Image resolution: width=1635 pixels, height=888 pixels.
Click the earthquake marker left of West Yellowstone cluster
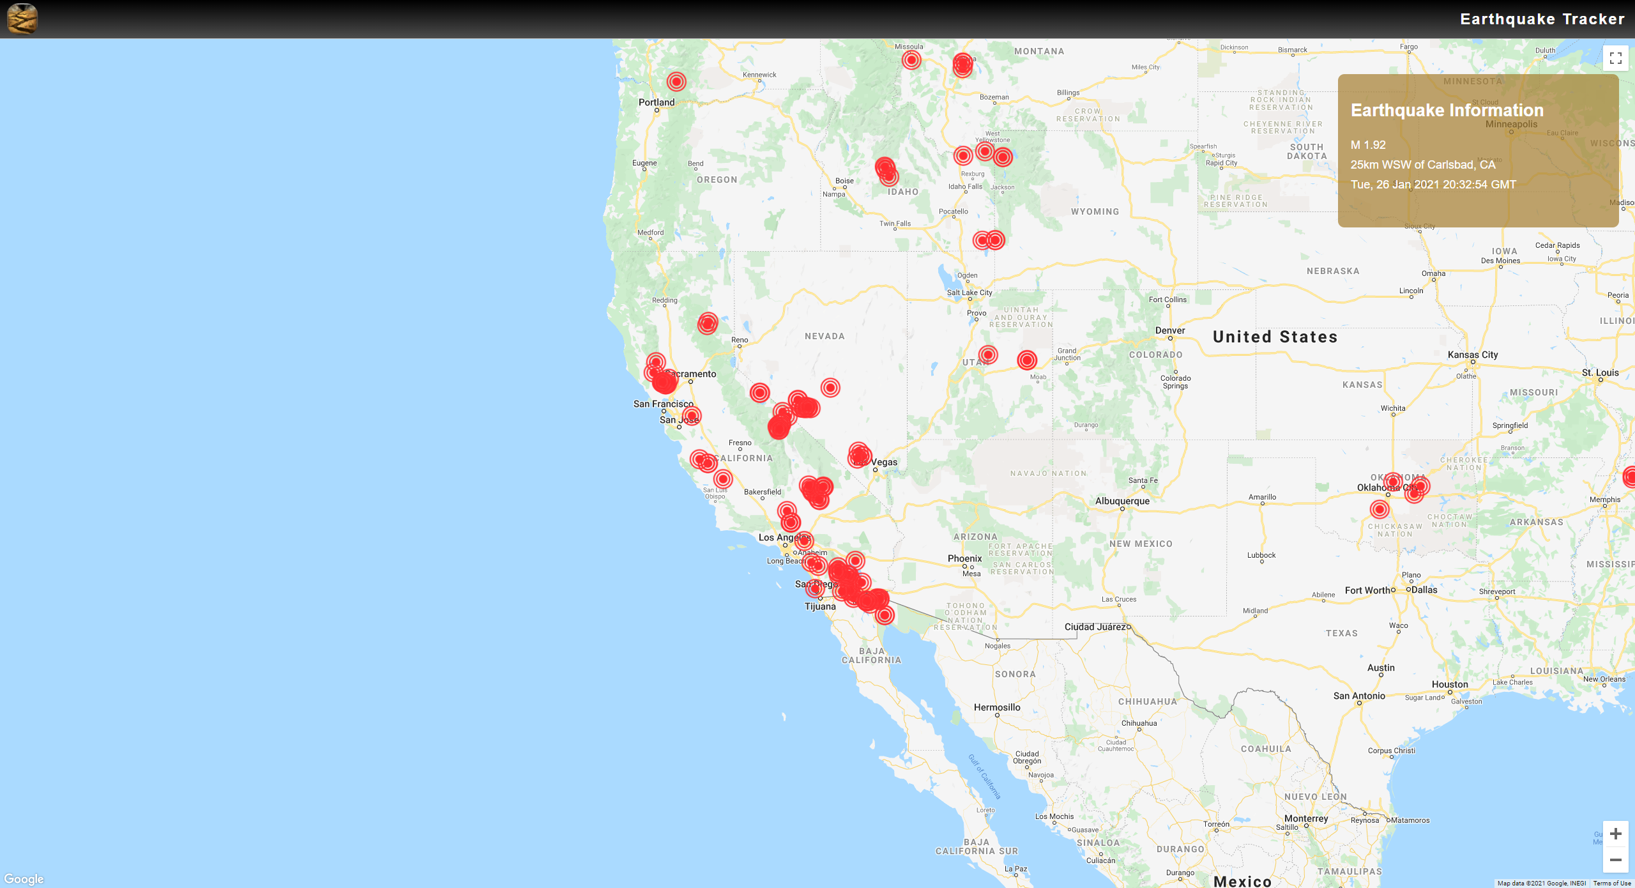click(x=963, y=155)
